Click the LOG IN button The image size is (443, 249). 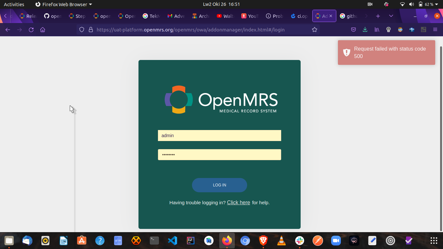click(220, 185)
